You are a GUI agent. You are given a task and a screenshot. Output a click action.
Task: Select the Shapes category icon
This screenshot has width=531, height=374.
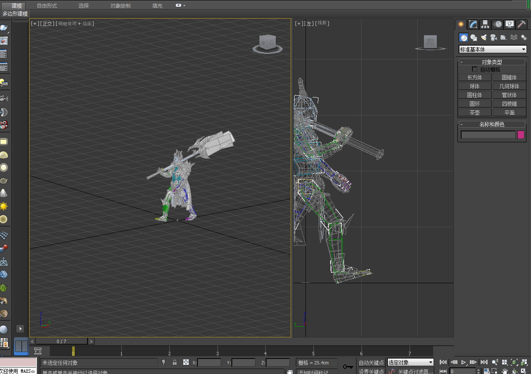click(474, 38)
